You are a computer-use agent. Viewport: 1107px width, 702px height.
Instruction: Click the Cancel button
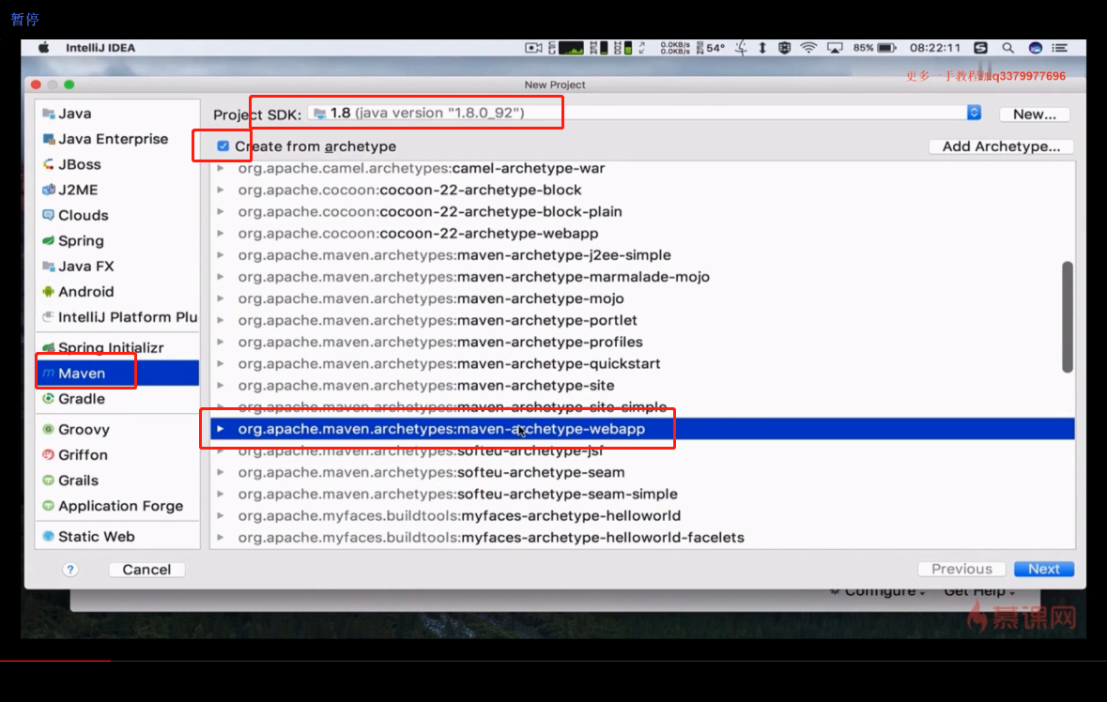146,570
